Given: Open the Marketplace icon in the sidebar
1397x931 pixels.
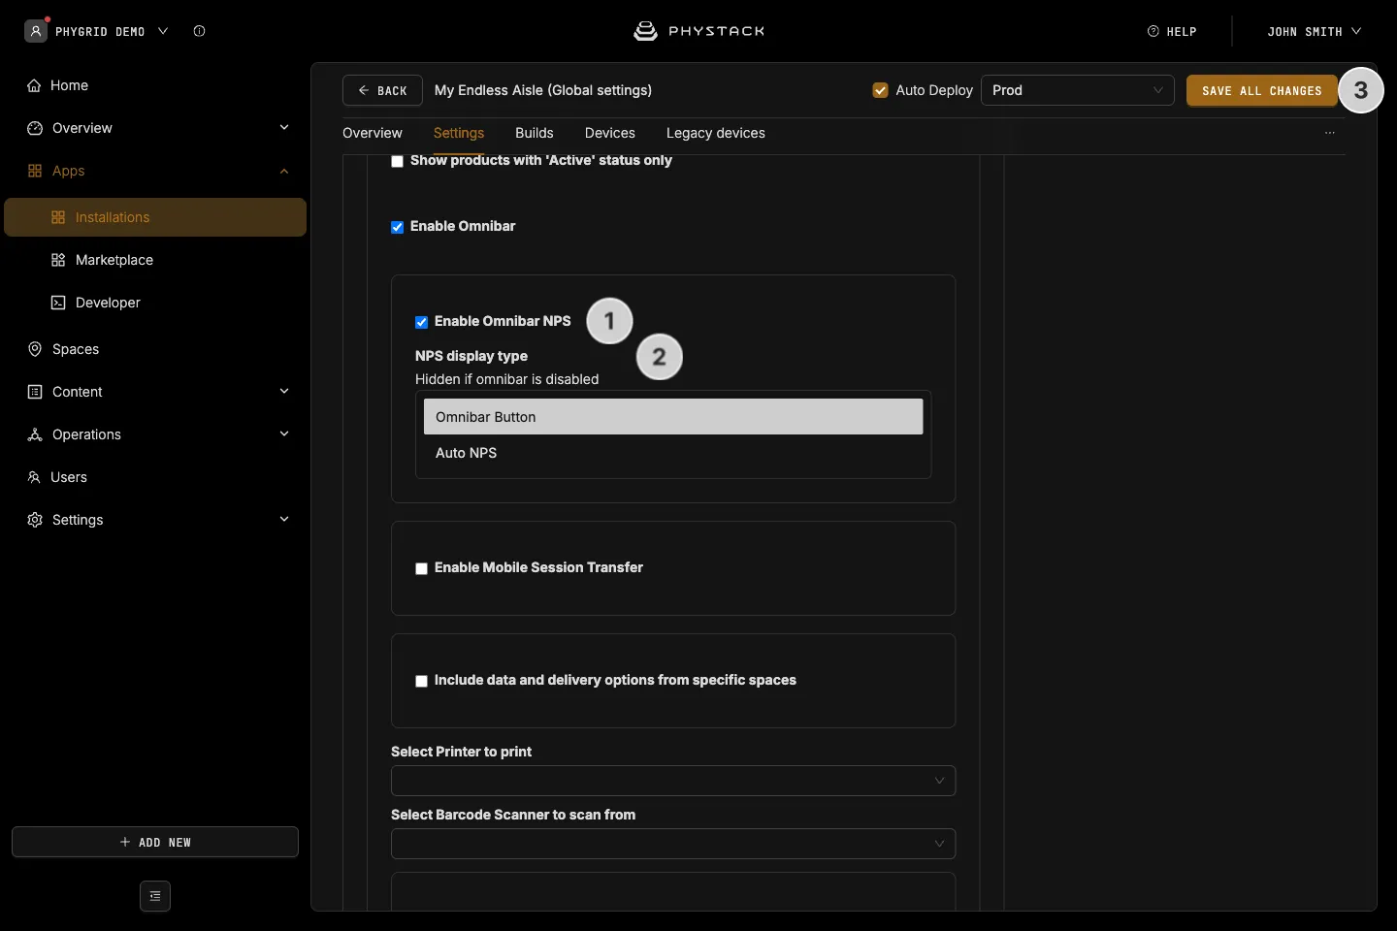Looking at the screenshot, I should [x=58, y=260].
